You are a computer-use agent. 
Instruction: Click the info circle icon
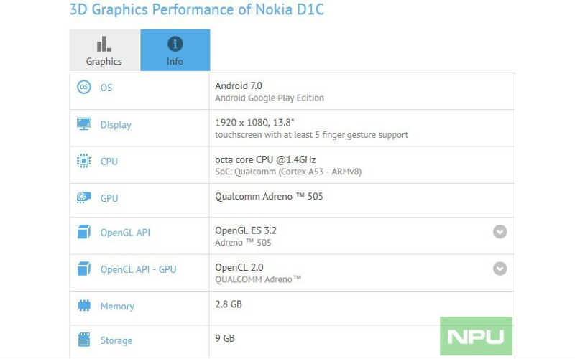point(175,44)
